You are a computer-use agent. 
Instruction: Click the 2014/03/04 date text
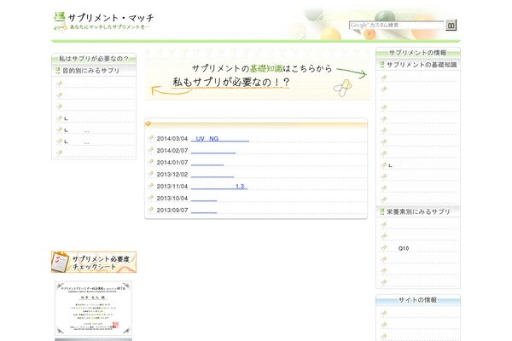(172, 139)
